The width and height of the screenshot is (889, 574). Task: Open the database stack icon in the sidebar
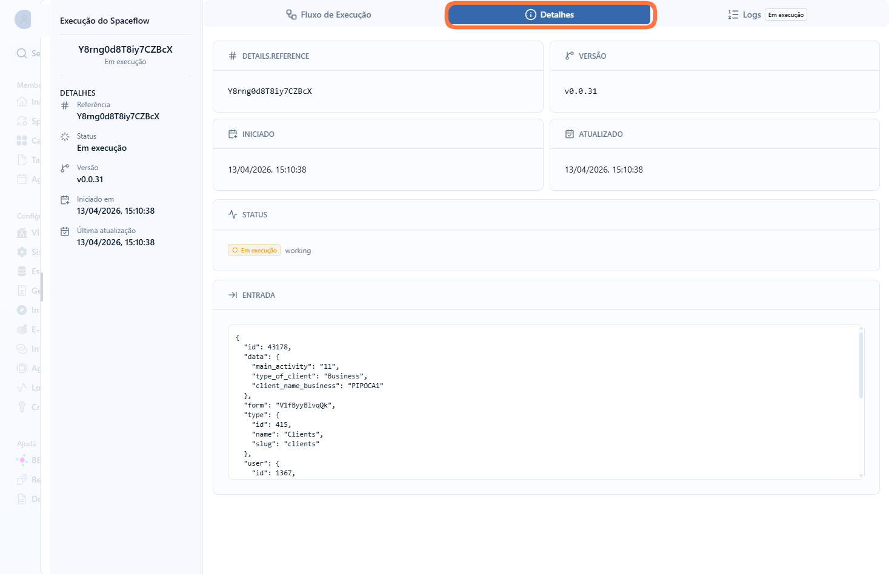coord(22,271)
